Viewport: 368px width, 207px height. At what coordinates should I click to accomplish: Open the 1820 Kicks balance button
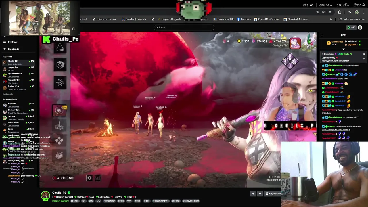tap(351, 28)
